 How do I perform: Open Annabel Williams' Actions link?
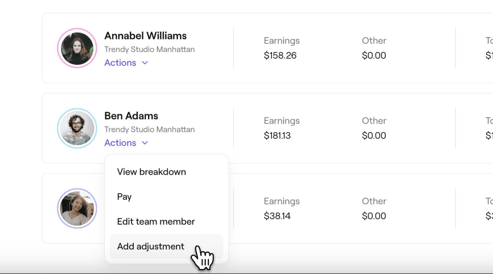coord(120,63)
